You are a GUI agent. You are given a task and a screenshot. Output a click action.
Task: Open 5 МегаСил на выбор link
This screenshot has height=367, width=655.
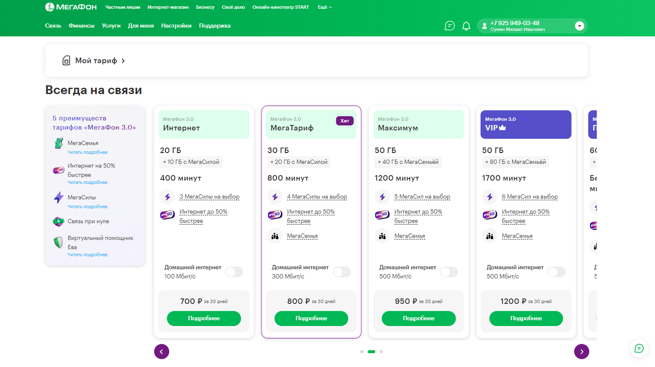tap(422, 197)
